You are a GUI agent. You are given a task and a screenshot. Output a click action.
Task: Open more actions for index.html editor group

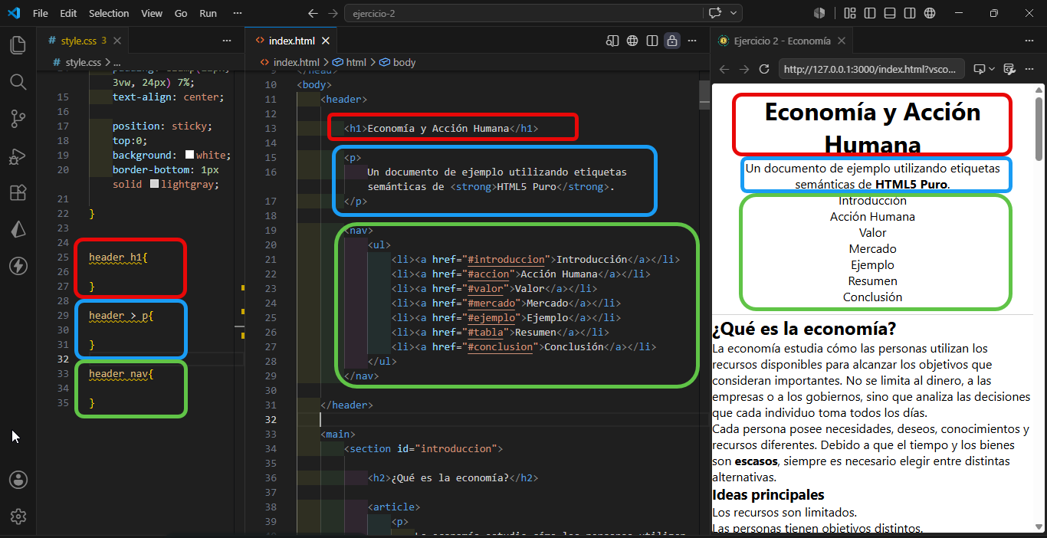coord(692,41)
